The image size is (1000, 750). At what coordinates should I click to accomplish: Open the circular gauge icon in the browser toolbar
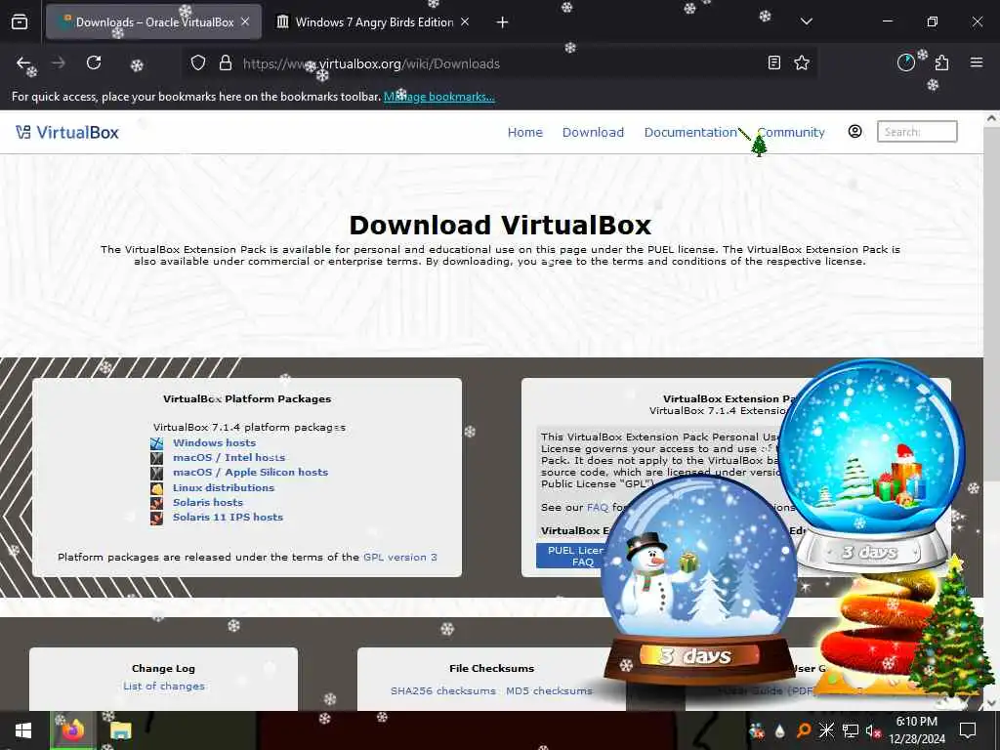[906, 62]
